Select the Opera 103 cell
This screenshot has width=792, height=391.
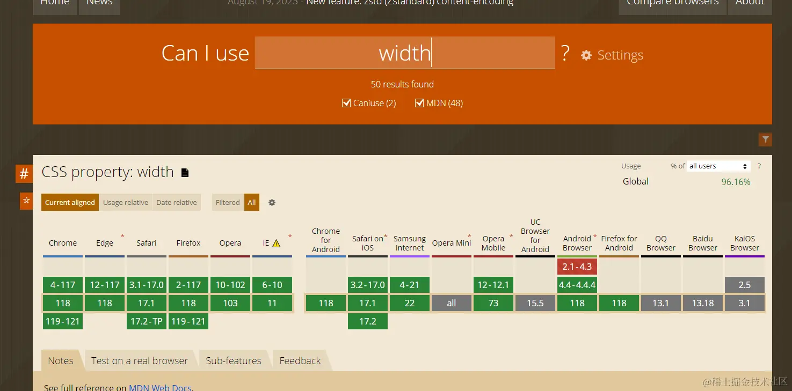click(230, 303)
